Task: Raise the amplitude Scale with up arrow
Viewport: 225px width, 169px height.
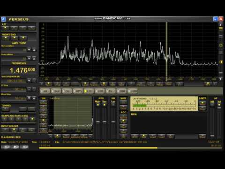Action: pyautogui.click(x=34, y=58)
